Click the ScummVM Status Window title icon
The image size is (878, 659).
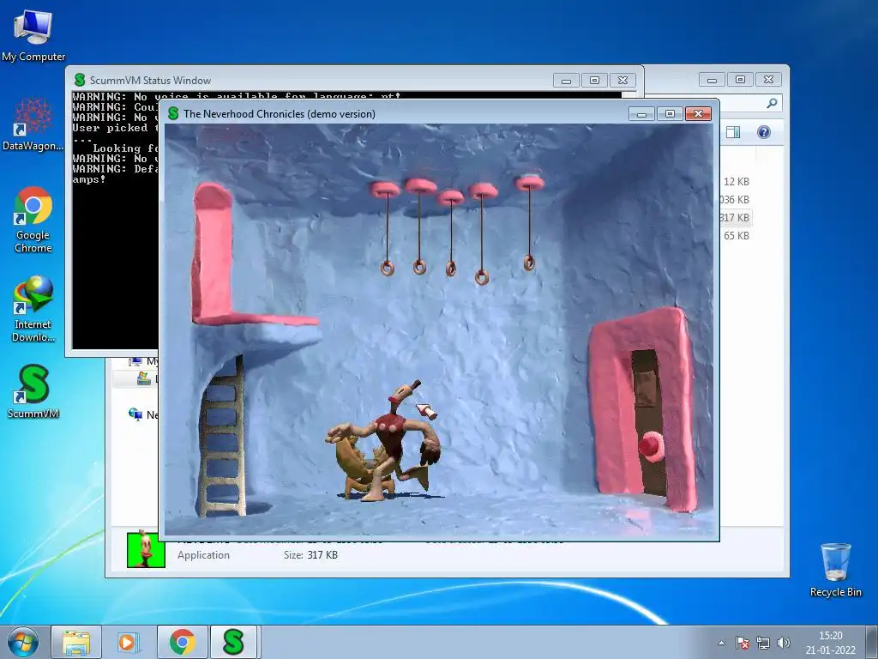click(80, 80)
